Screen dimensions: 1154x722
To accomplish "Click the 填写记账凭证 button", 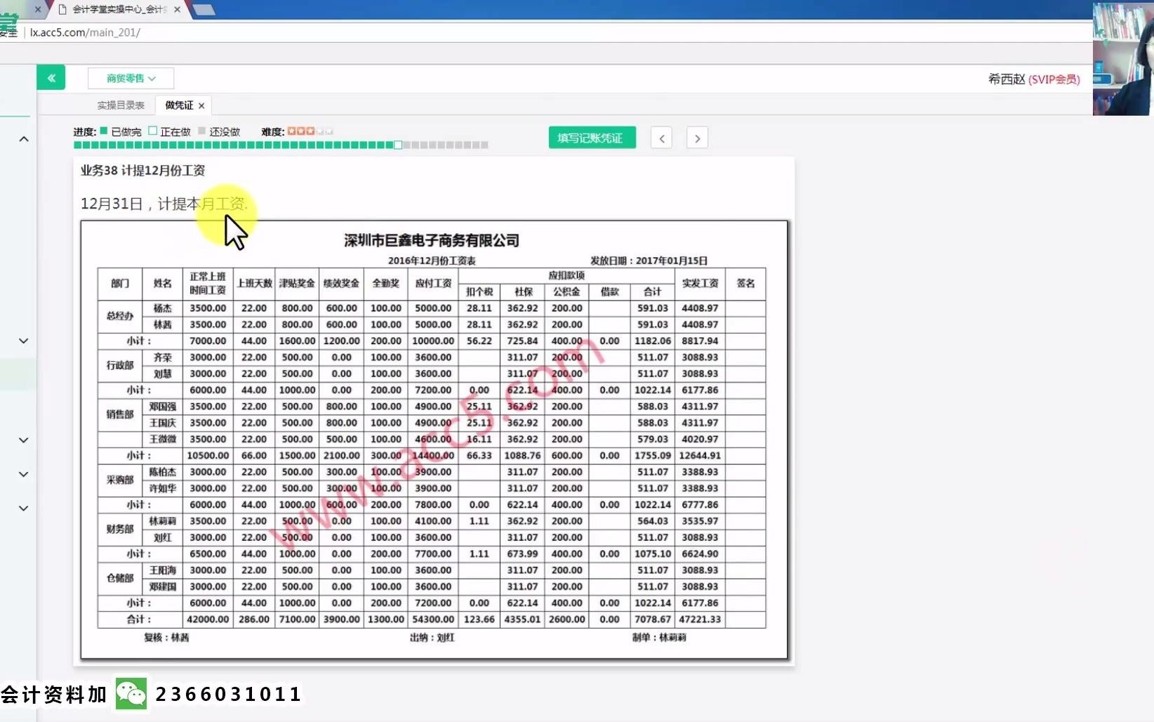I will click(592, 138).
